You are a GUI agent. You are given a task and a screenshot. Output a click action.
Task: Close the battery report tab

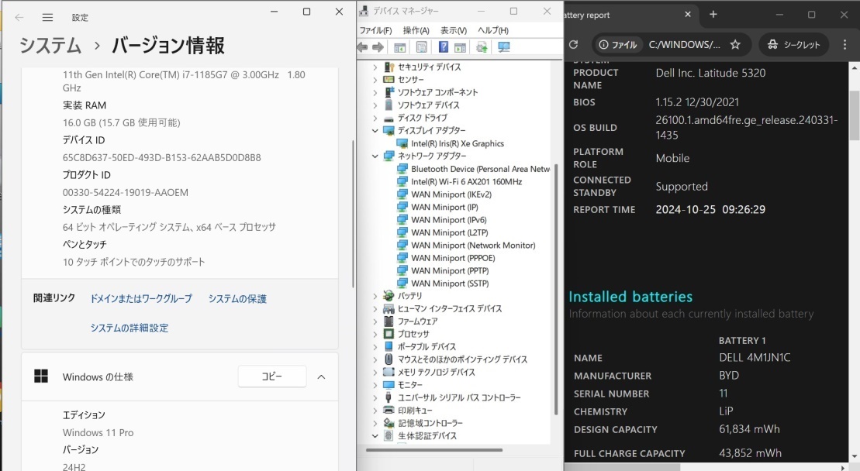click(x=688, y=15)
